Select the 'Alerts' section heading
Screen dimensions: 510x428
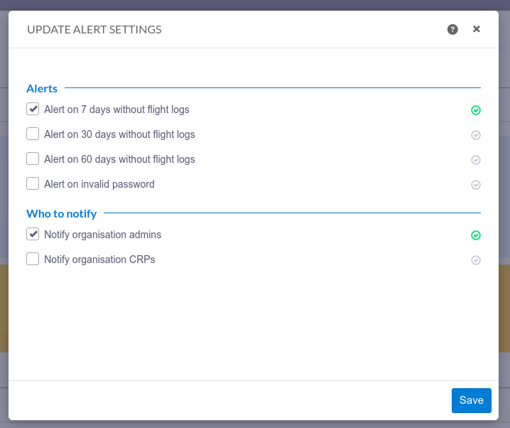pyautogui.click(x=42, y=89)
